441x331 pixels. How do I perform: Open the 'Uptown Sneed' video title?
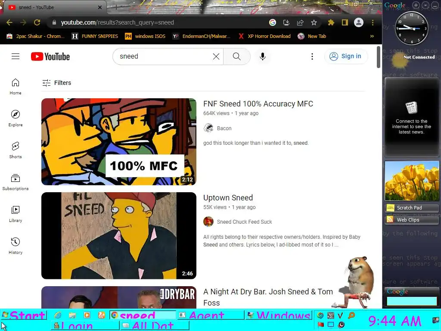pos(228,197)
